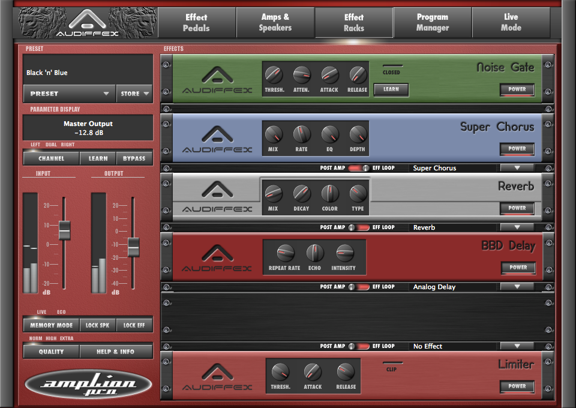The image size is (576, 408).
Task: Switch to the Effect Pedals tab
Action: [x=197, y=22]
